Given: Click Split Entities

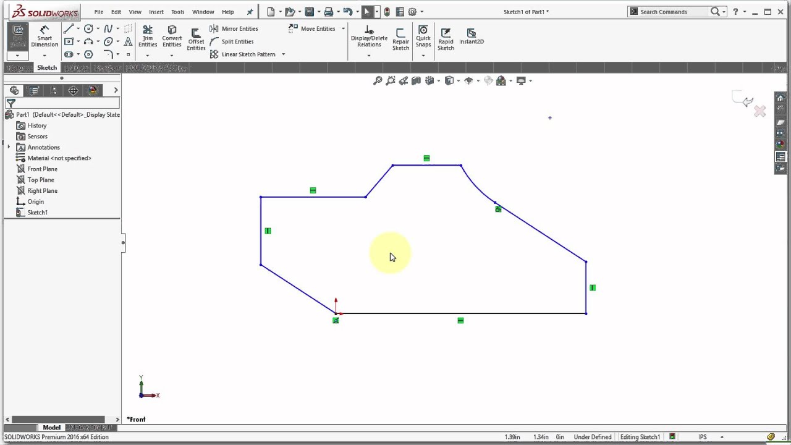Looking at the screenshot, I should pyautogui.click(x=232, y=41).
